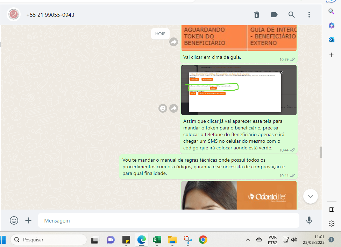Viewport: 341px width, 247px height.
Task: Select the 'Vai clicar em cima da guia.' message
Action: 212,57
